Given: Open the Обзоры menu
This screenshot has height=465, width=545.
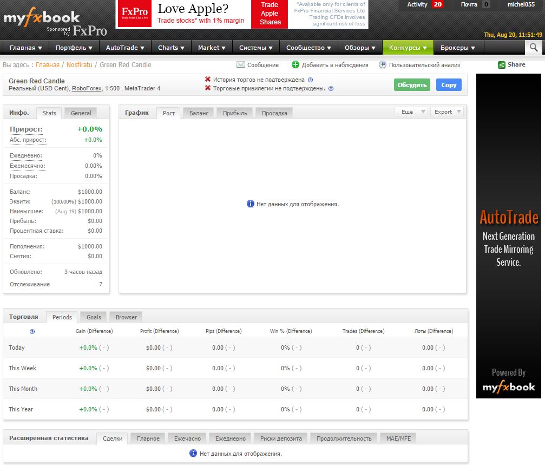Looking at the screenshot, I should pyautogui.click(x=360, y=48).
